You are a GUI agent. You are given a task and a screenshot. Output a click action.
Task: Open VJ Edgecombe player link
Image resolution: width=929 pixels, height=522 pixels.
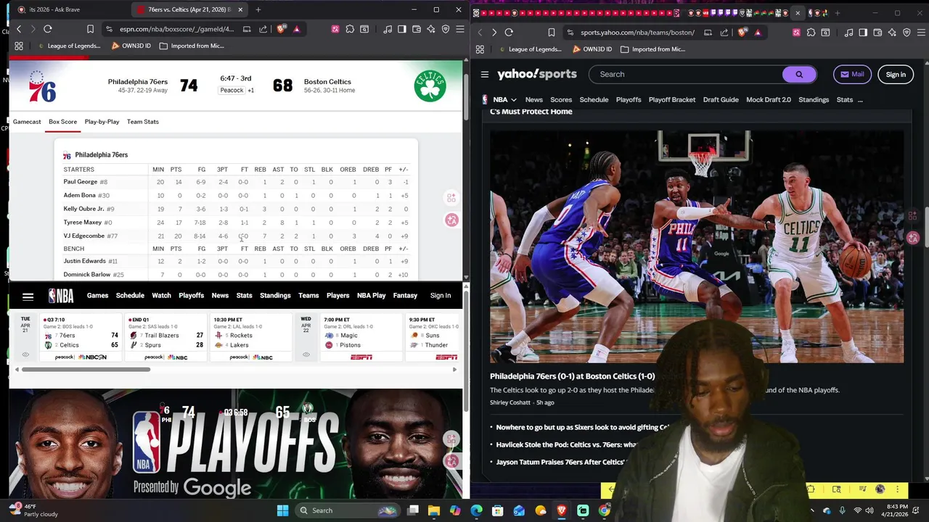tap(84, 236)
